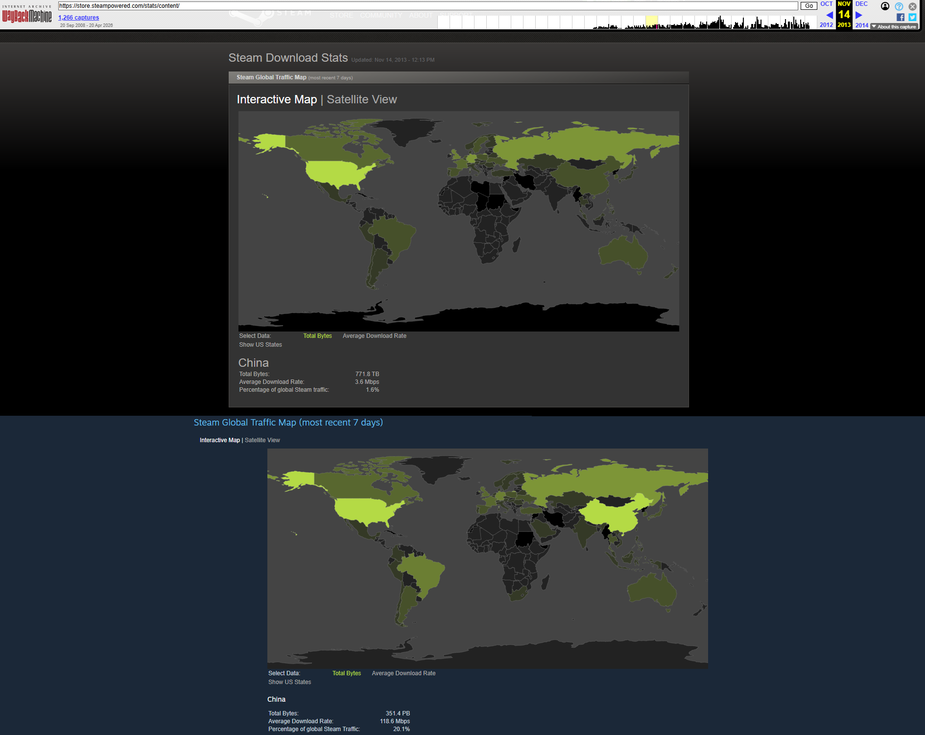Open the faded ABOUT menu

pos(421,15)
